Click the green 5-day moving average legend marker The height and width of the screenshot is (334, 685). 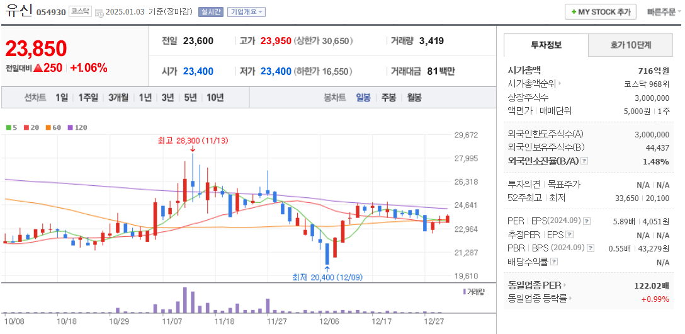coord(9,128)
